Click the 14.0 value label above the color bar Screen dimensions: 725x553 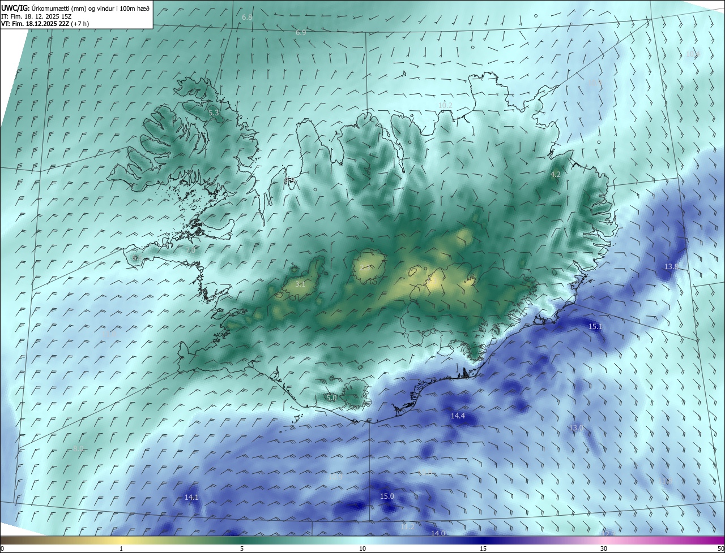(x=438, y=533)
